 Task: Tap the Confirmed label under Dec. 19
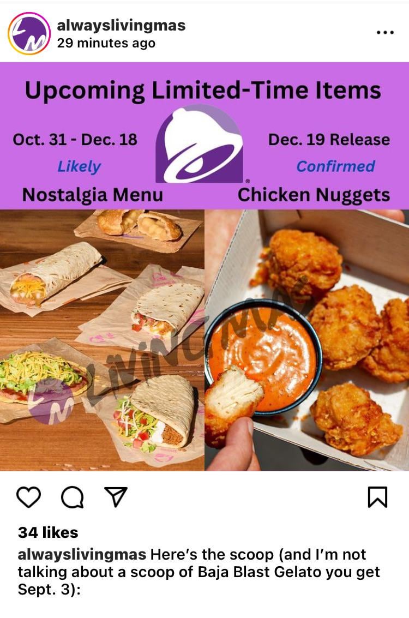click(x=336, y=166)
